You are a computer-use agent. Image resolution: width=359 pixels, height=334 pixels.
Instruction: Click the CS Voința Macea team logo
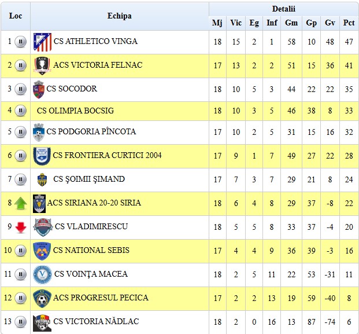tap(42, 274)
